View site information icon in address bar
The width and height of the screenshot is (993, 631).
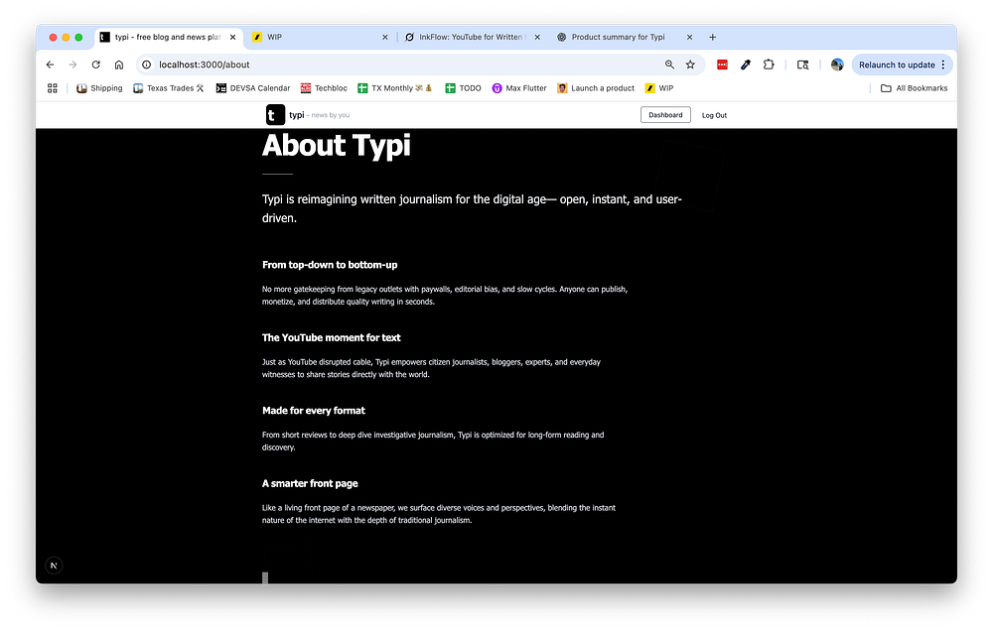(x=146, y=64)
